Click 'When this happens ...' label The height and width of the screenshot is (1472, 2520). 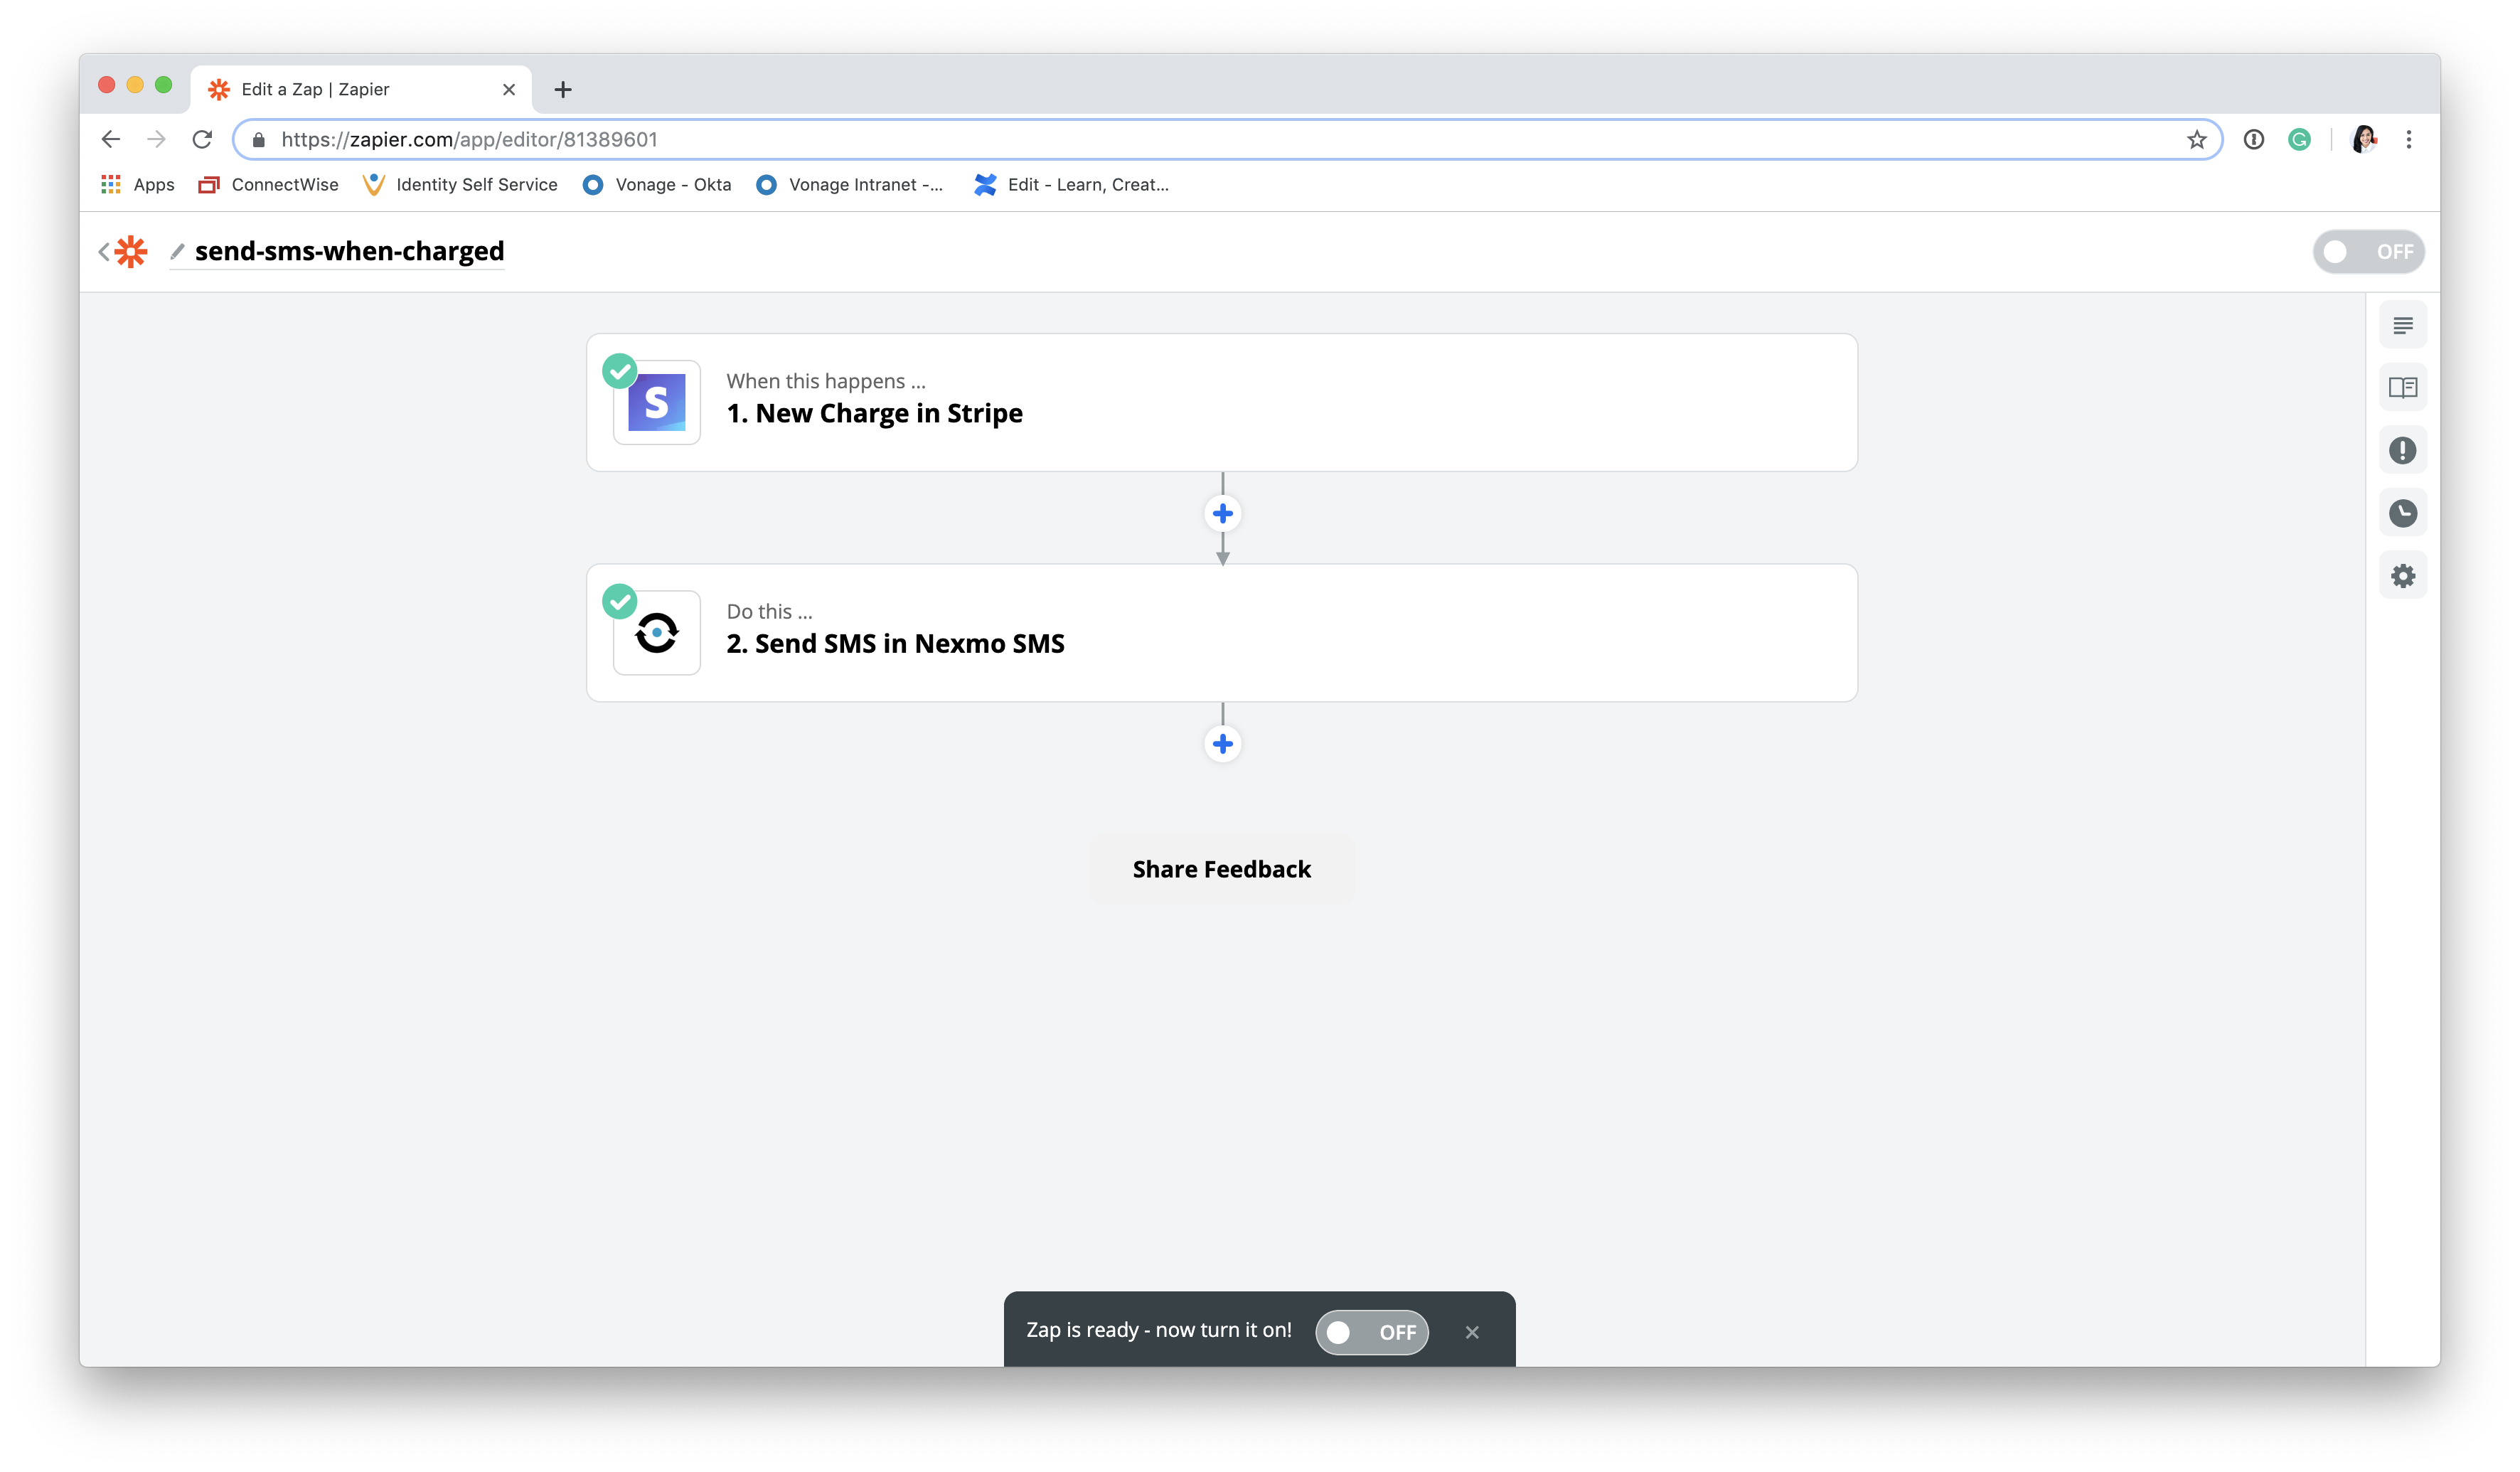coord(826,381)
